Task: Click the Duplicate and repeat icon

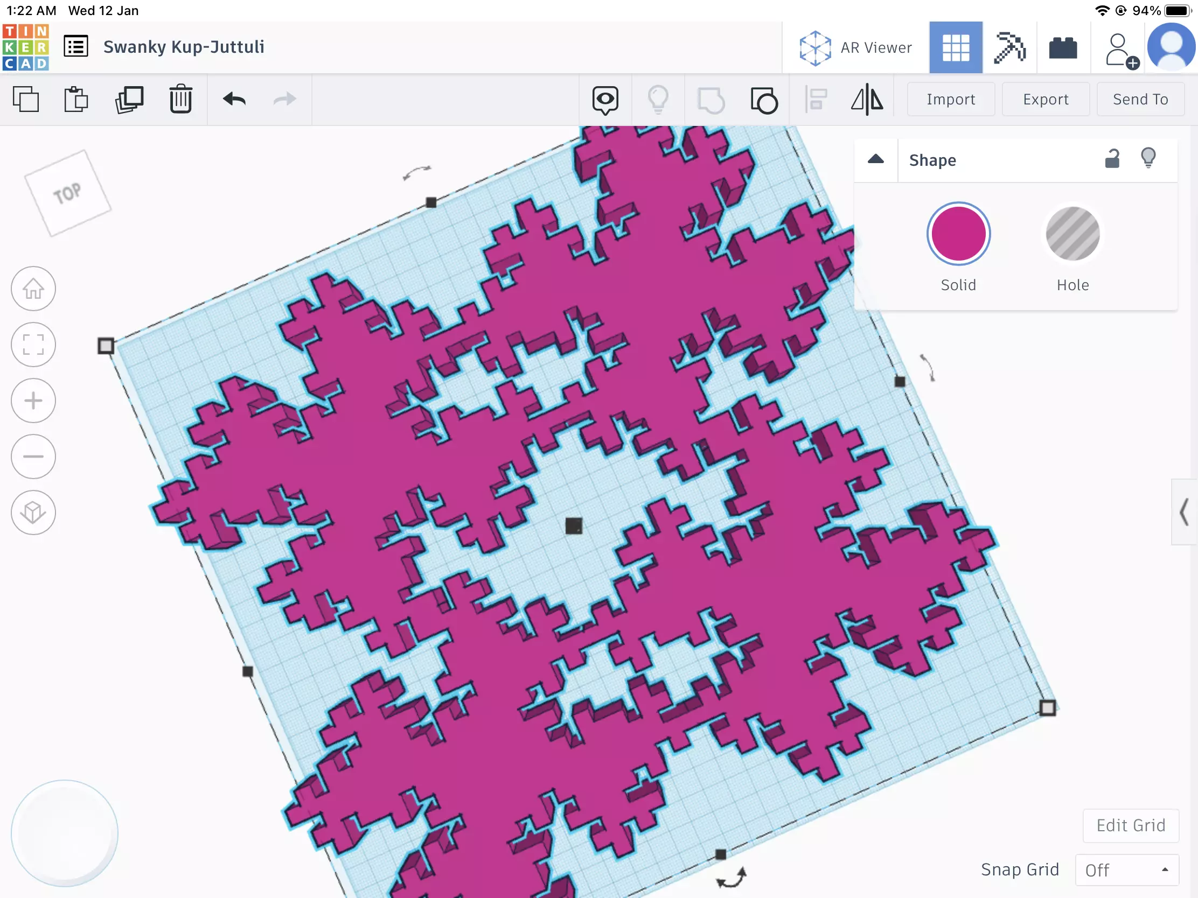Action: click(x=129, y=100)
